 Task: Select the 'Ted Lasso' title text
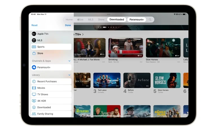pyautogui.click(x=102, y=90)
